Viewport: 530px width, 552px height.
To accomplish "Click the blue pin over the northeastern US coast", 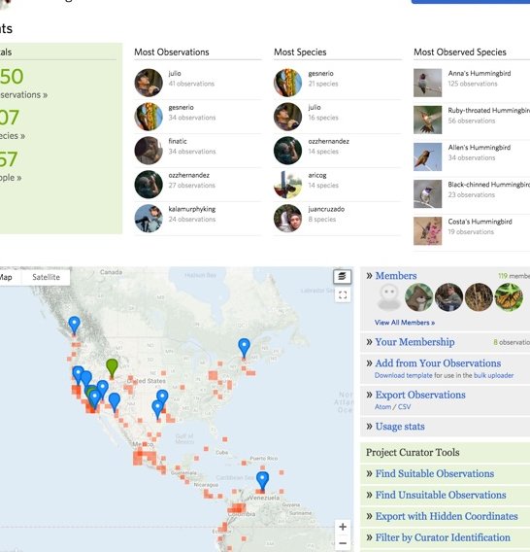I will pyautogui.click(x=244, y=348).
